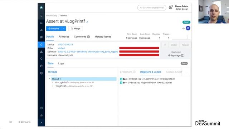Viewport: 229px width, 129px height.
Task: Switch to the Details tab
Action: pos(50,37)
